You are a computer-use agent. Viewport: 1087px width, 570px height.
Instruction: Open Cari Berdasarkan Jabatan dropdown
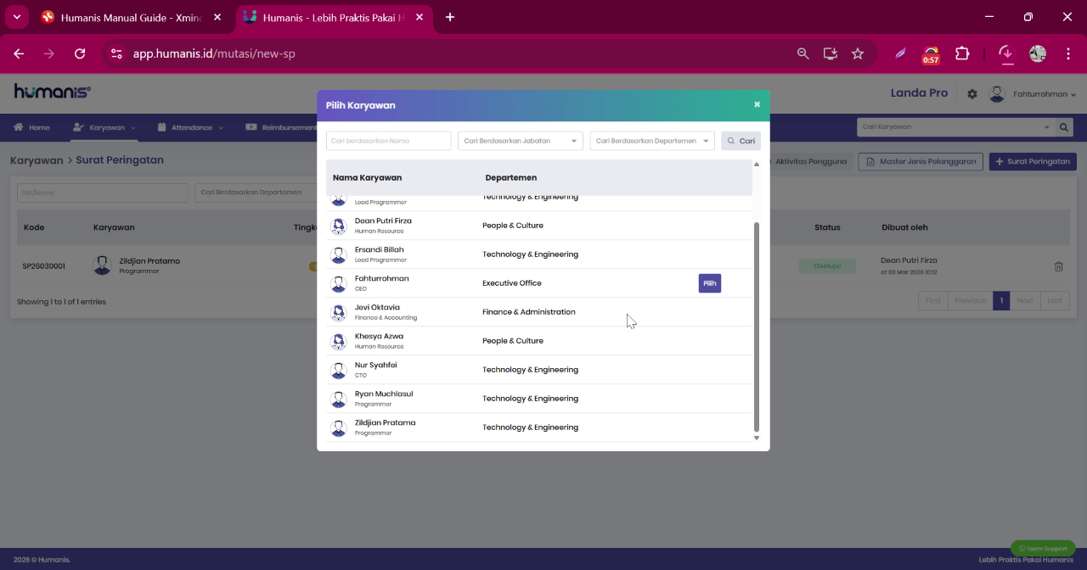pos(520,141)
